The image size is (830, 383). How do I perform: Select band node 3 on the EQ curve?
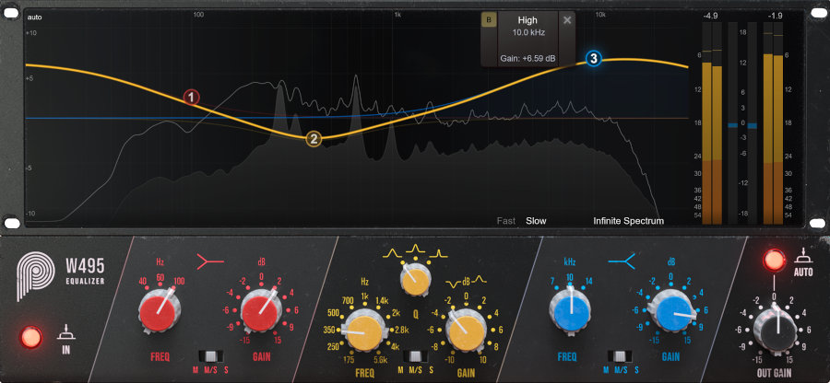point(594,59)
